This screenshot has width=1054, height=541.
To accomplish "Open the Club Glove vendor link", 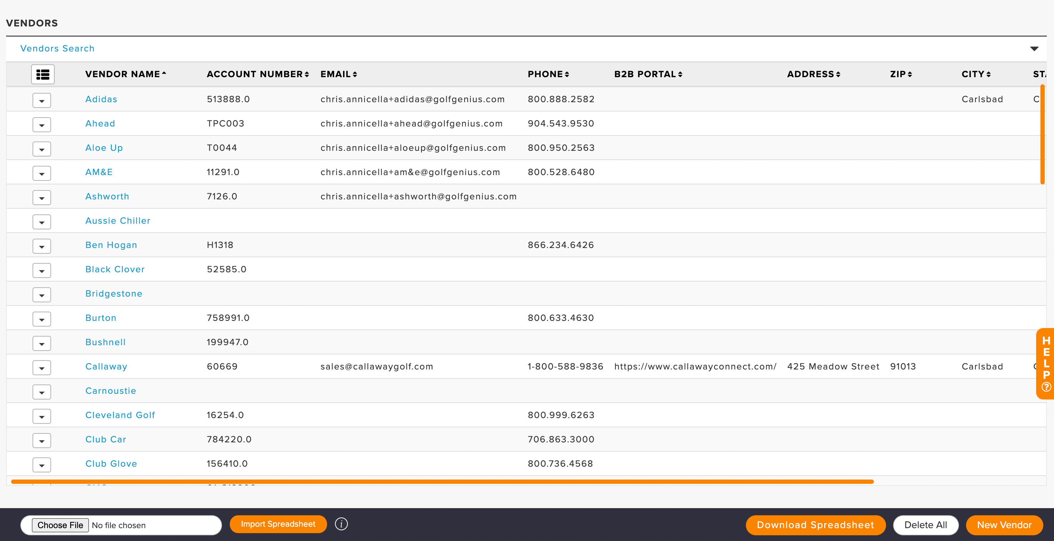I will 111,464.
